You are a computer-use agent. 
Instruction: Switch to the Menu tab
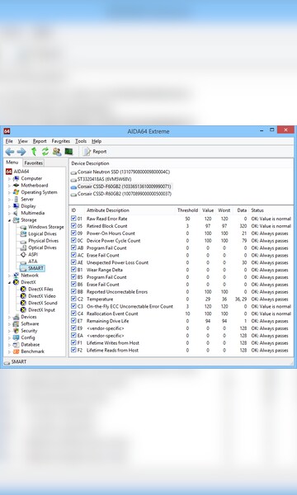pos(12,163)
